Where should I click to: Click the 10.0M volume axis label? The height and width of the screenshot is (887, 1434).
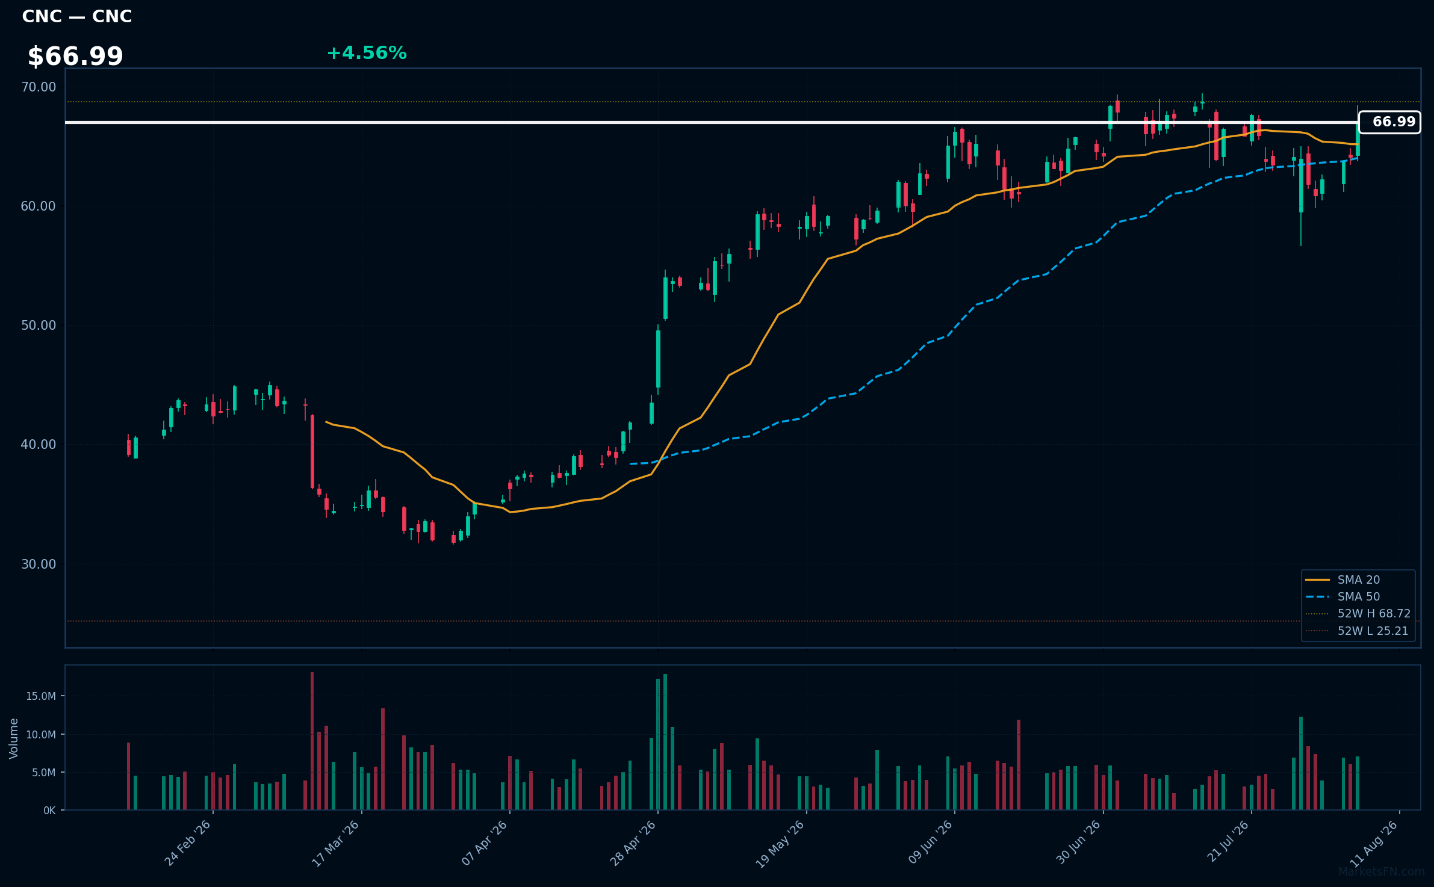(x=41, y=735)
